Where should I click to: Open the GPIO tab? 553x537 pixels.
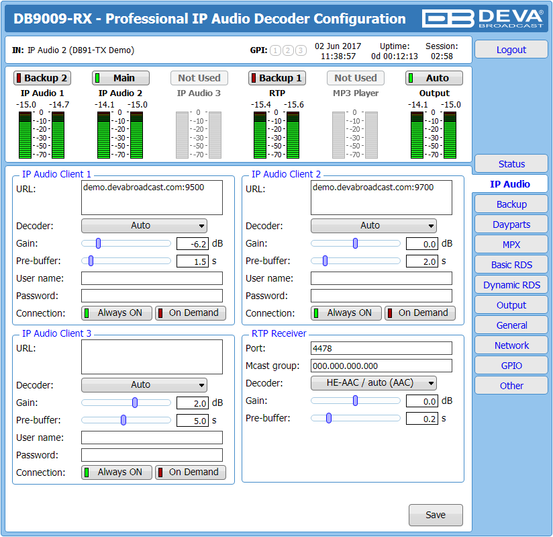[511, 366]
